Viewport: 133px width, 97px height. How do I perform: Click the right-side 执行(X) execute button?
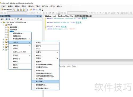(x=92, y=13)
